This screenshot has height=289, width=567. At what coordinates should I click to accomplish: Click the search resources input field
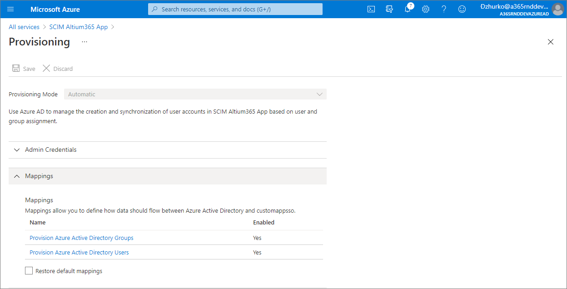tap(235, 9)
